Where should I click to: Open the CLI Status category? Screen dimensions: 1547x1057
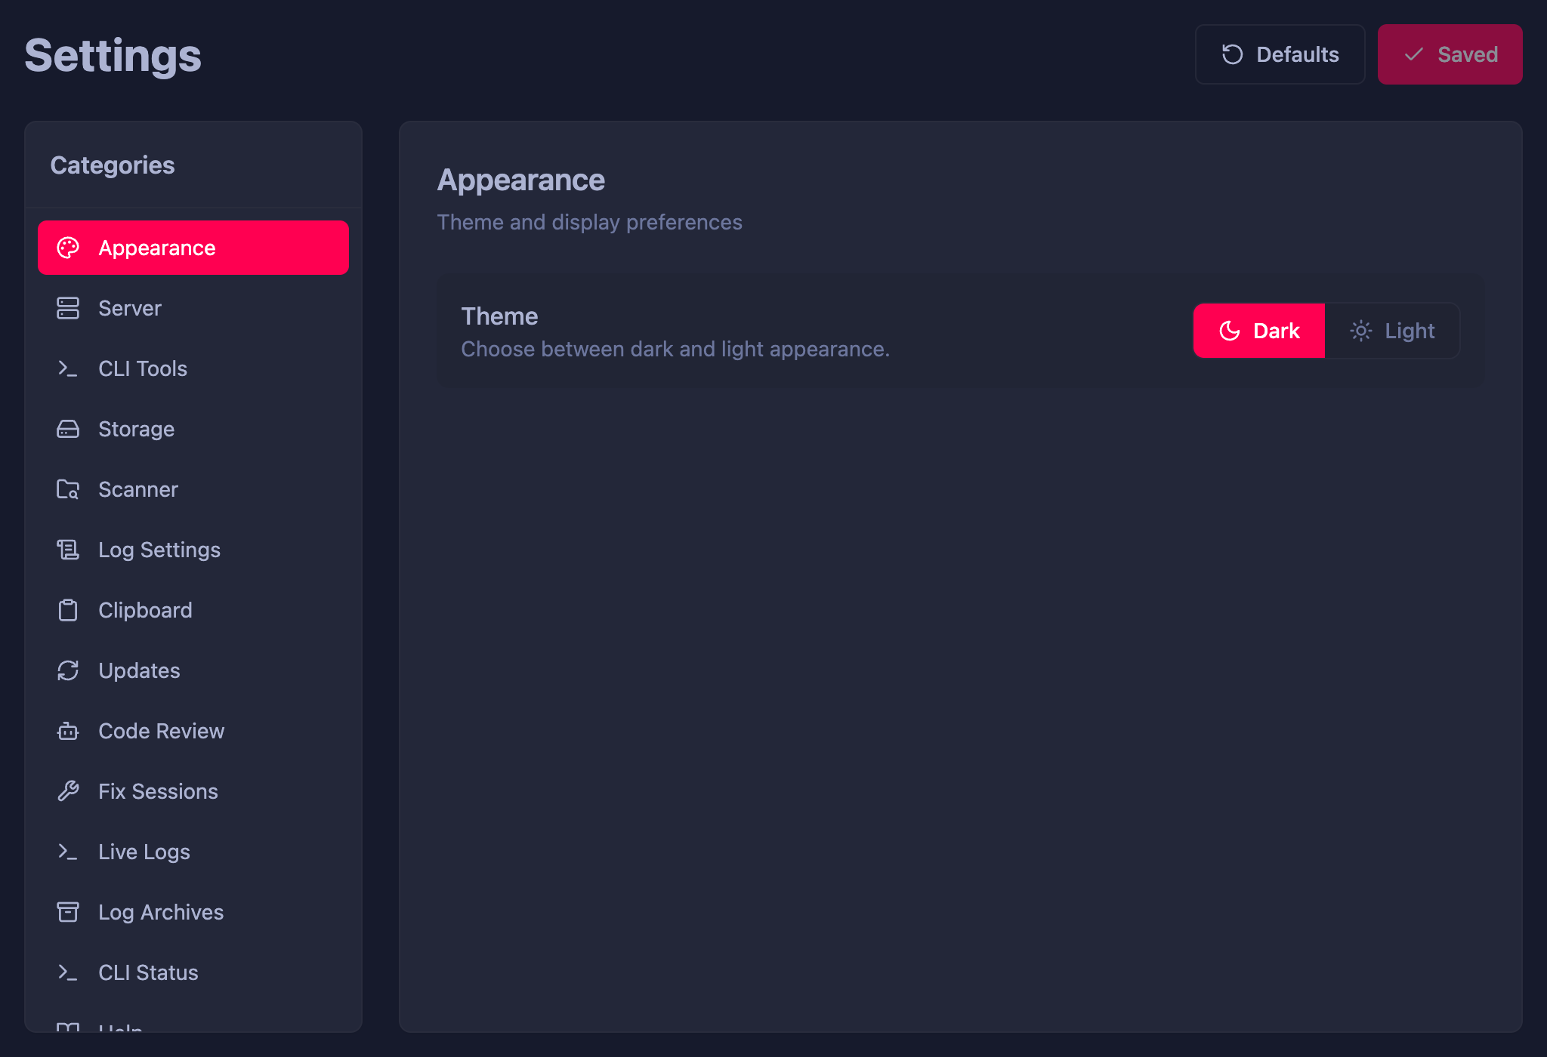[x=148, y=972]
